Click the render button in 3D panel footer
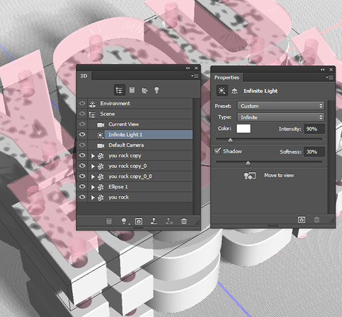 (139, 221)
